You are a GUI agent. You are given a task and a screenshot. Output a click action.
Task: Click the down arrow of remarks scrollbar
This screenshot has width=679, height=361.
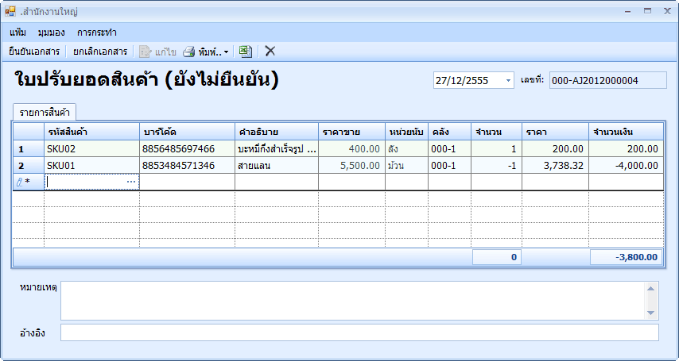point(652,313)
